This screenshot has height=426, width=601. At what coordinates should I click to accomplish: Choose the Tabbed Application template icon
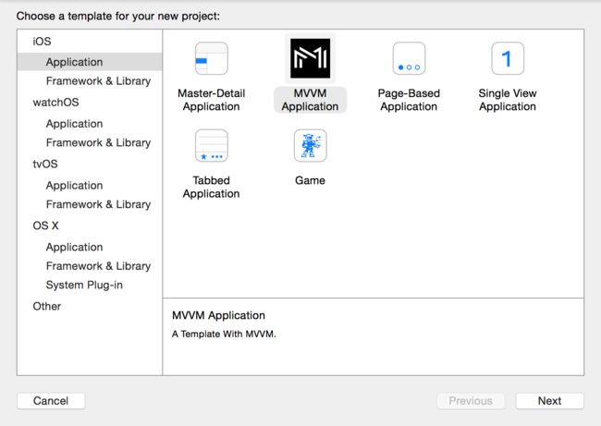coord(211,146)
